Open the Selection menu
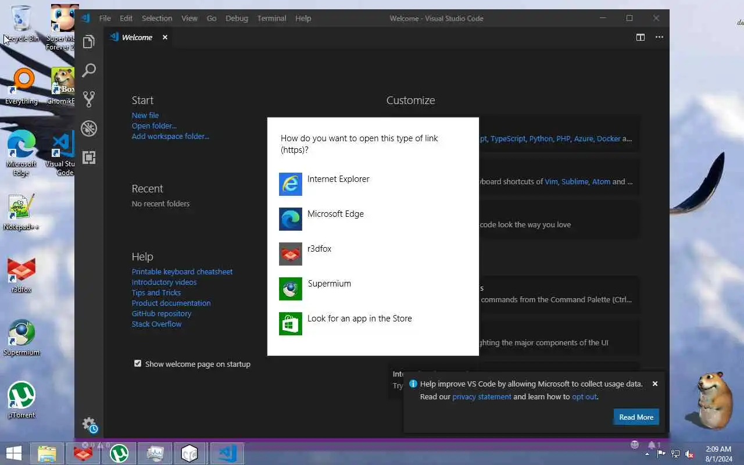This screenshot has width=744, height=465. coord(157,18)
